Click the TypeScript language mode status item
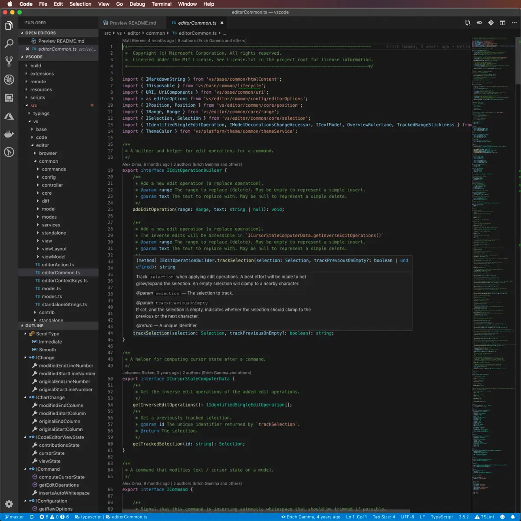 [442, 517]
